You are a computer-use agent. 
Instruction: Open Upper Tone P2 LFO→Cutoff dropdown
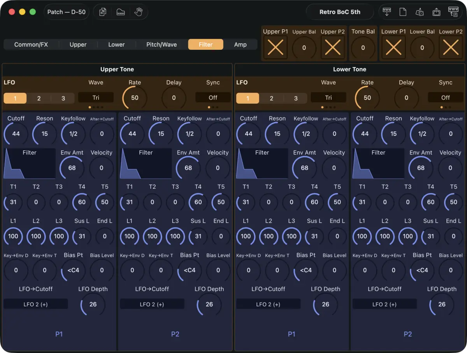coord(152,304)
